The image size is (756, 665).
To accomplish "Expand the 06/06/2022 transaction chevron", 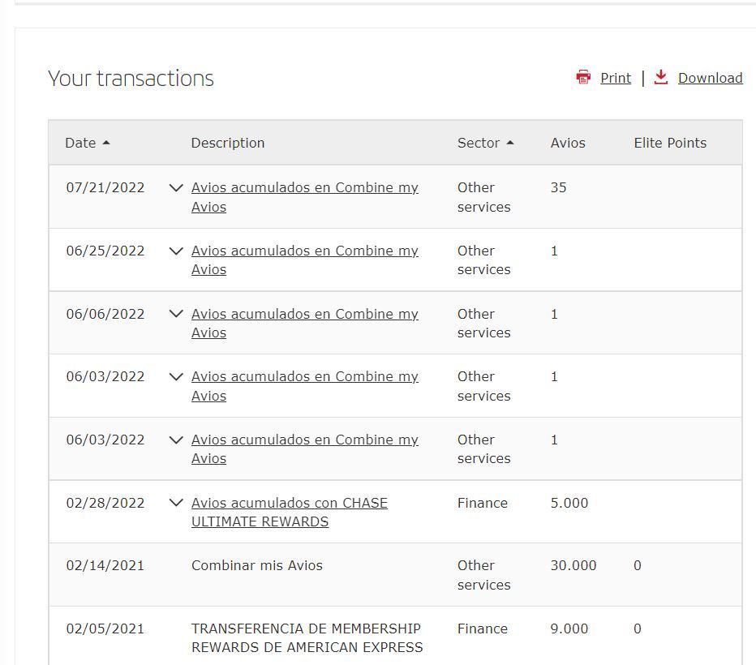I will (x=176, y=314).
